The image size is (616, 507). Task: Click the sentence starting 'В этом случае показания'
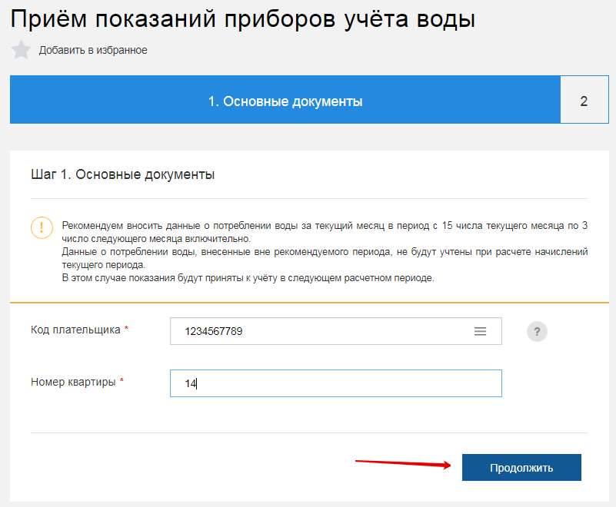pos(248,278)
